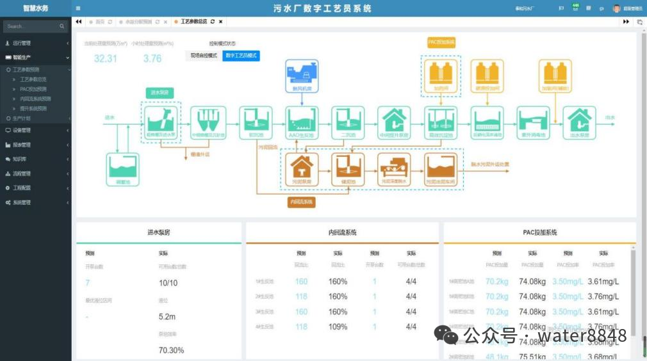Screen dimensions: 647x361
Task: Expand the 工程配置 sidebar menu
Action: (36, 188)
